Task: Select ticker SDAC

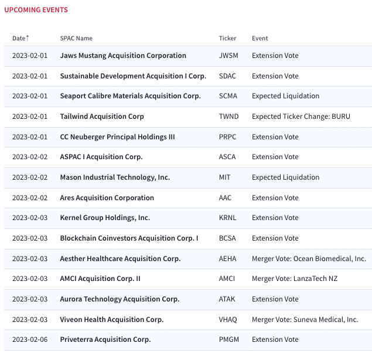Action: coord(227,76)
